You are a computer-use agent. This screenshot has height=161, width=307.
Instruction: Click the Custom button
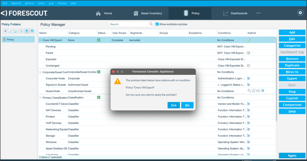[x=292, y=98]
